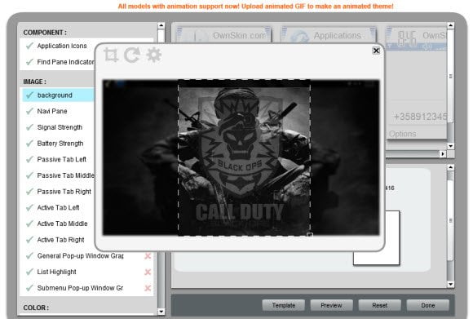The width and height of the screenshot is (473, 319).
Task: Click lower pane scroll-down arrow
Action: [x=450, y=284]
